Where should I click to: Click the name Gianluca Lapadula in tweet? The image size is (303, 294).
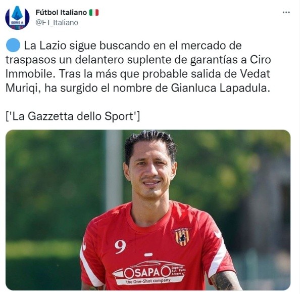coord(220,88)
